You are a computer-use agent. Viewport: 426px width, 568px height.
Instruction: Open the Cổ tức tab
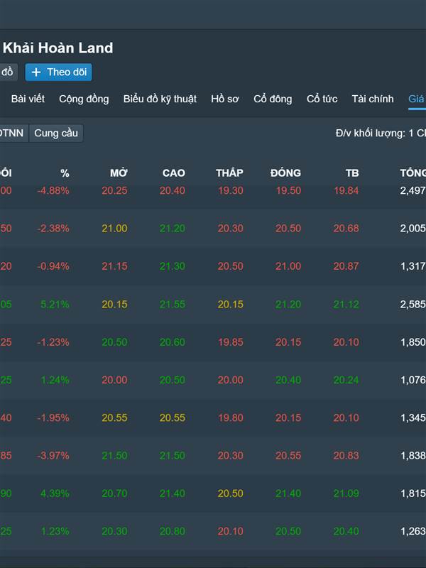pyautogui.click(x=322, y=99)
